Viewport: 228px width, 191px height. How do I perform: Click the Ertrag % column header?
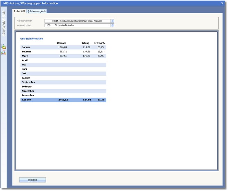pos(100,43)
